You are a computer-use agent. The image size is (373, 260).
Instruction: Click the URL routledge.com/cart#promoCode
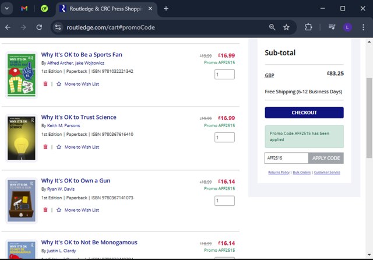[111, 27]
